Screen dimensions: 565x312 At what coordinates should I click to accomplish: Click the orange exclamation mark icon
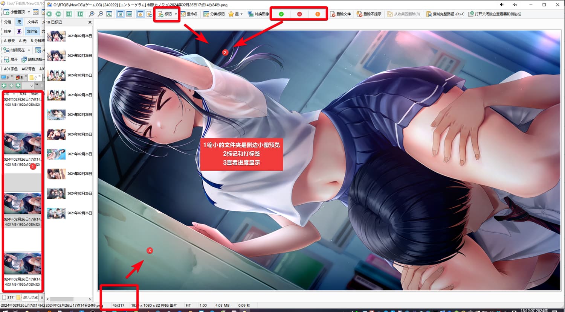pos(318,14)
